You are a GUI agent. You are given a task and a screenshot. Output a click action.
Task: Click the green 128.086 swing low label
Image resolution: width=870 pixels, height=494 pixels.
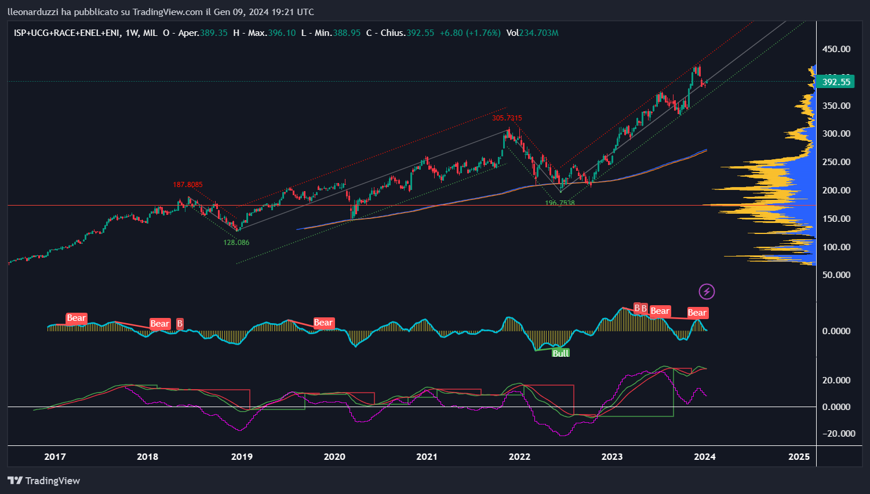click(236, 243)
